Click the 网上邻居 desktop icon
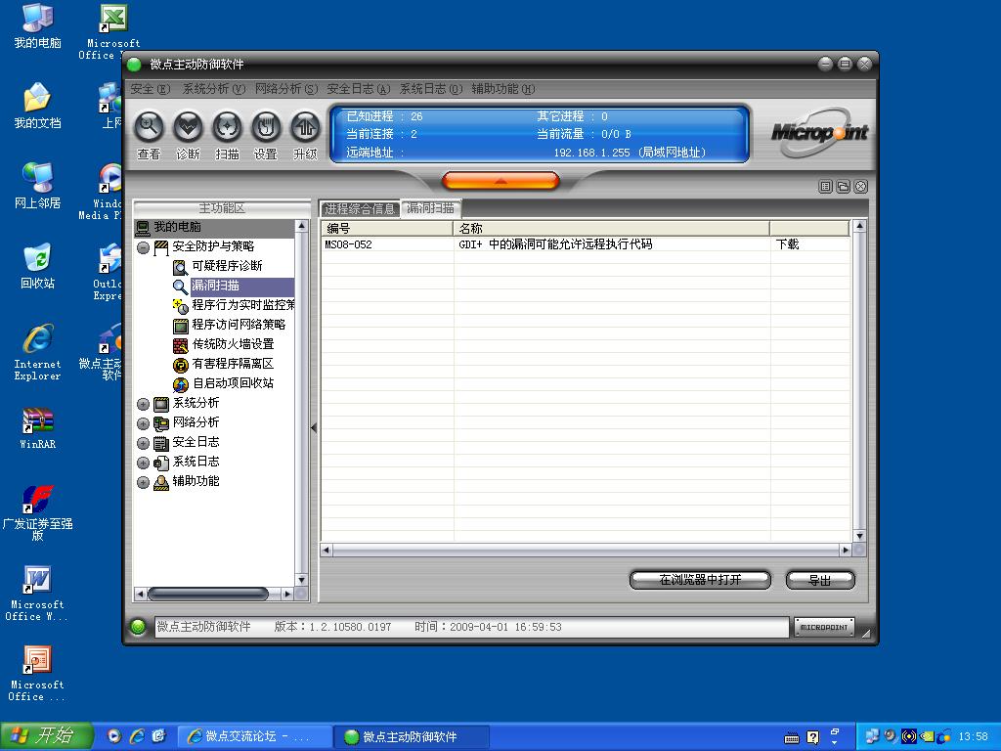Viewport: 1001px width, 751px height. [38, 185]
